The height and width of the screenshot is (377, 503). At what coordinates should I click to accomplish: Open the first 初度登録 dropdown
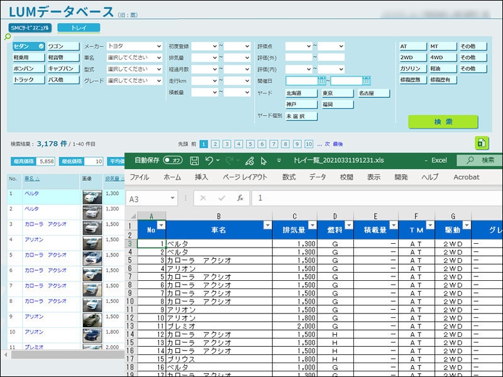(205, 46)
